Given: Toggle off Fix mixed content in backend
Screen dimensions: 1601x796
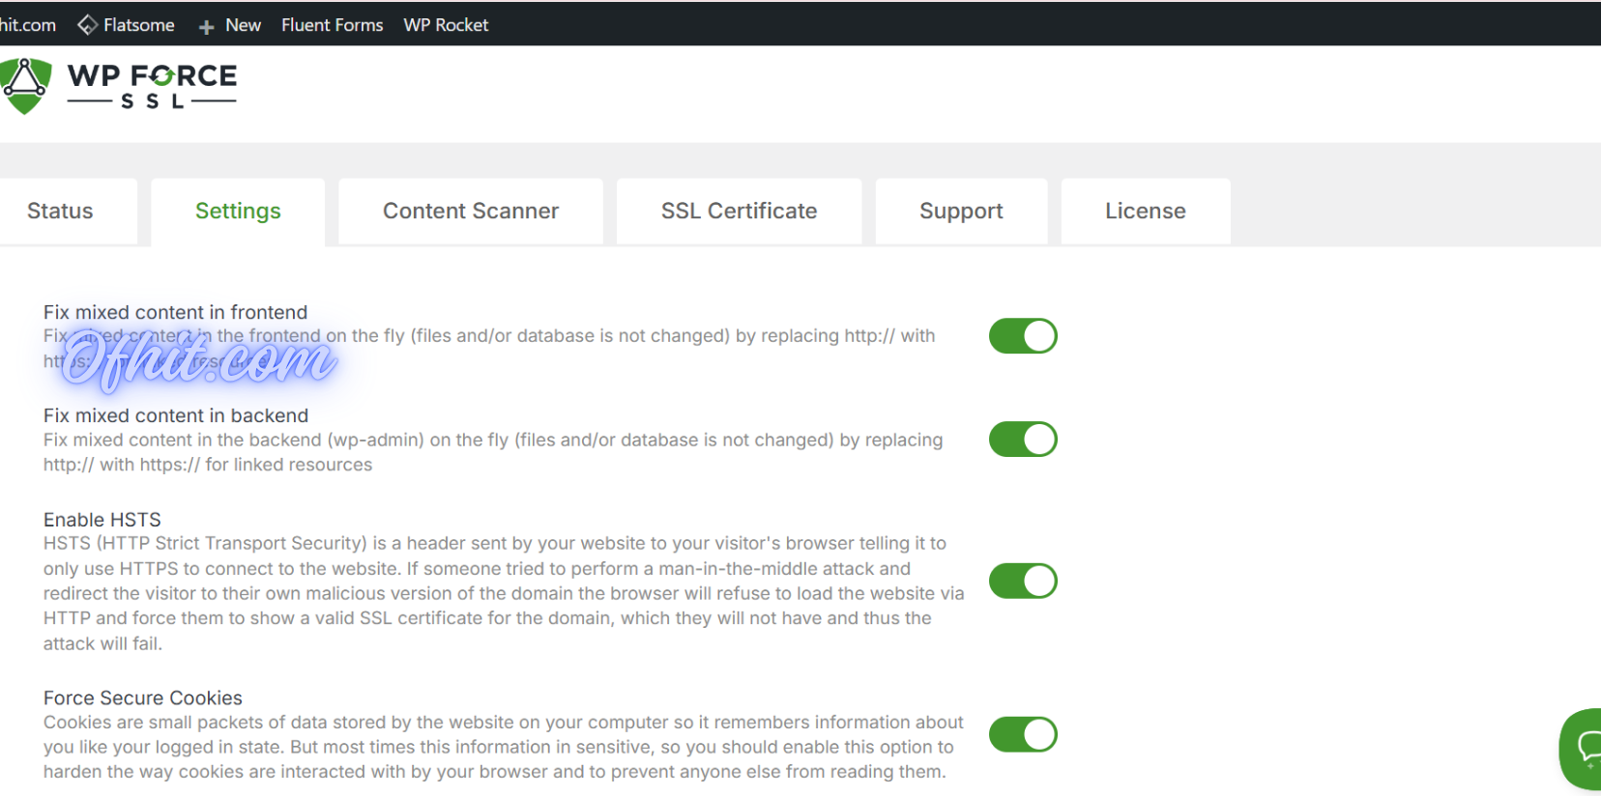Looking at the screenshot, I should tap(1023, 440).
